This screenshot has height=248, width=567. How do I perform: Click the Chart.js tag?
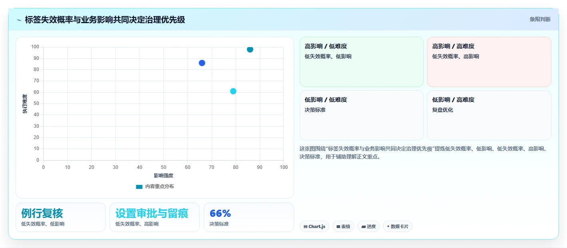point(315,226)
